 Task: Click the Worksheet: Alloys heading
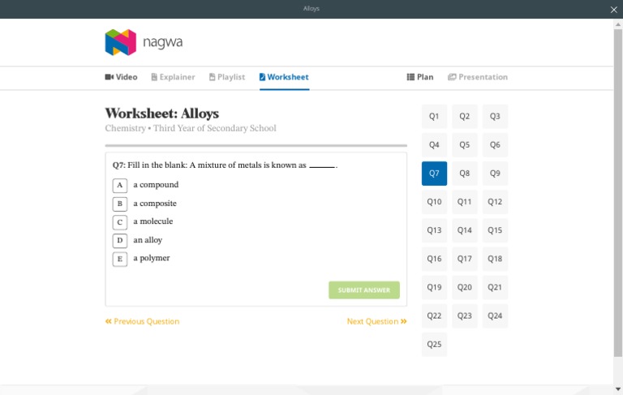point(161,114)
